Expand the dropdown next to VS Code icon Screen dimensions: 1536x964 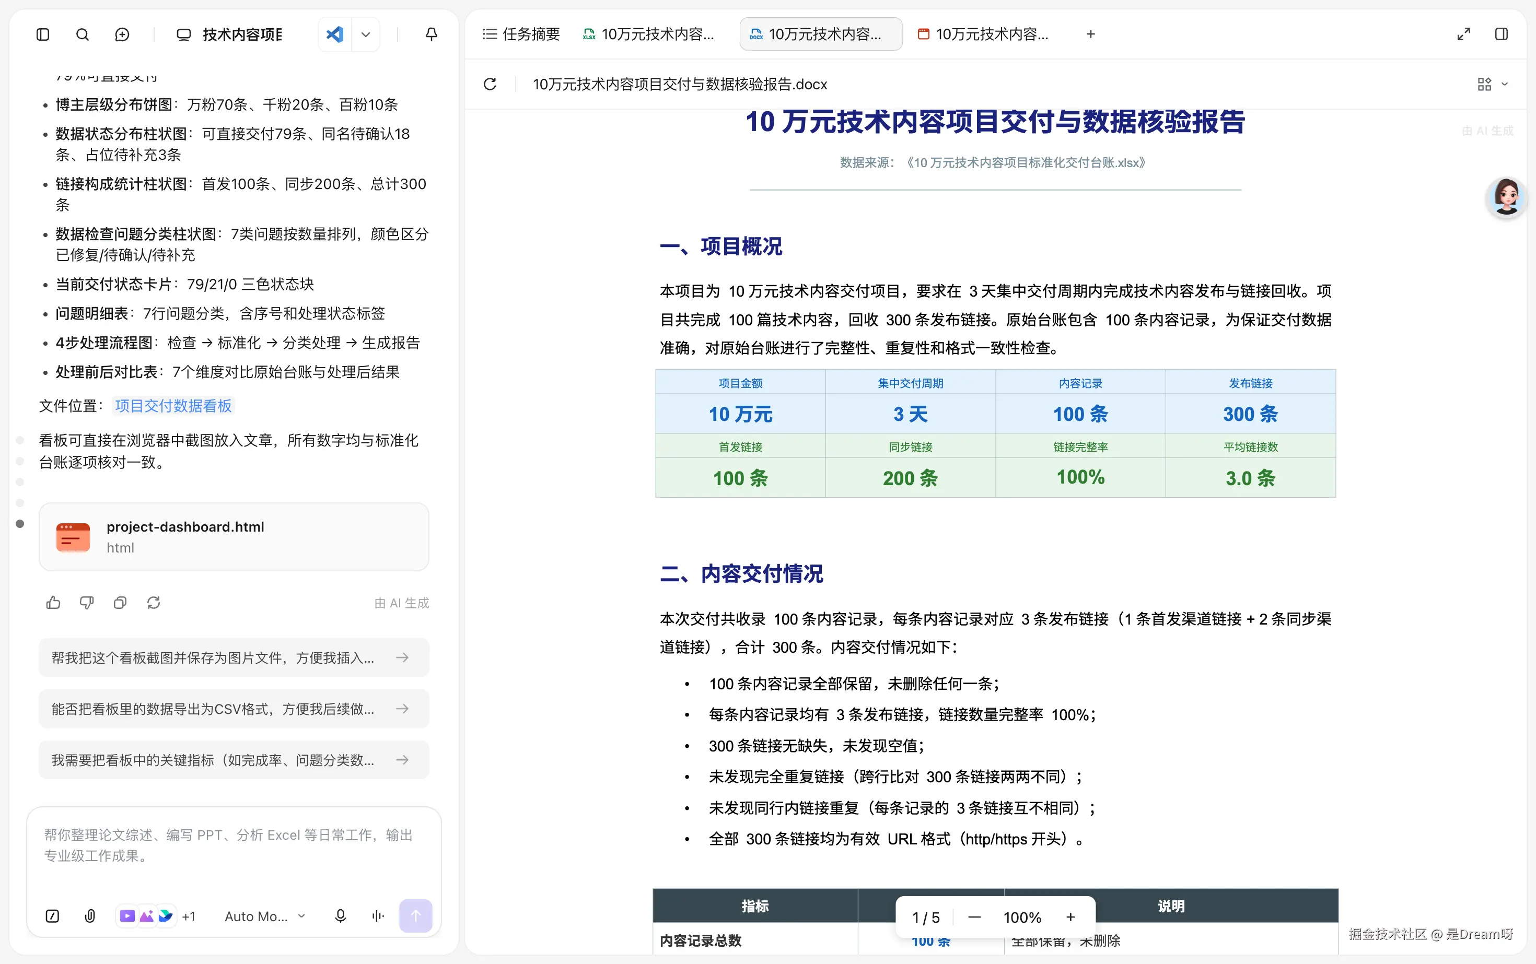(366, 34)
